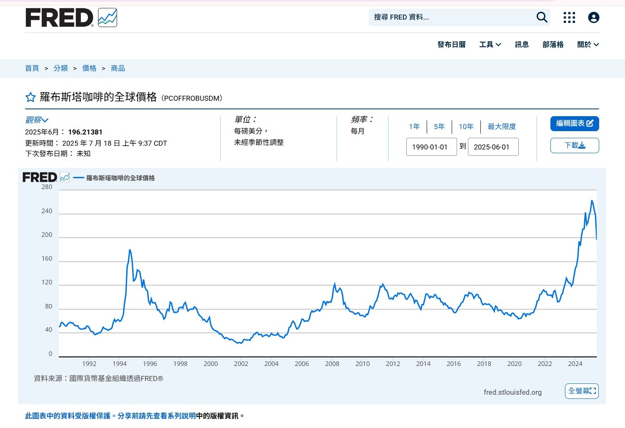The height and width of the screenshot is (428, 625).
Task: Select the 1年 time range
Action: pos(414,127)
